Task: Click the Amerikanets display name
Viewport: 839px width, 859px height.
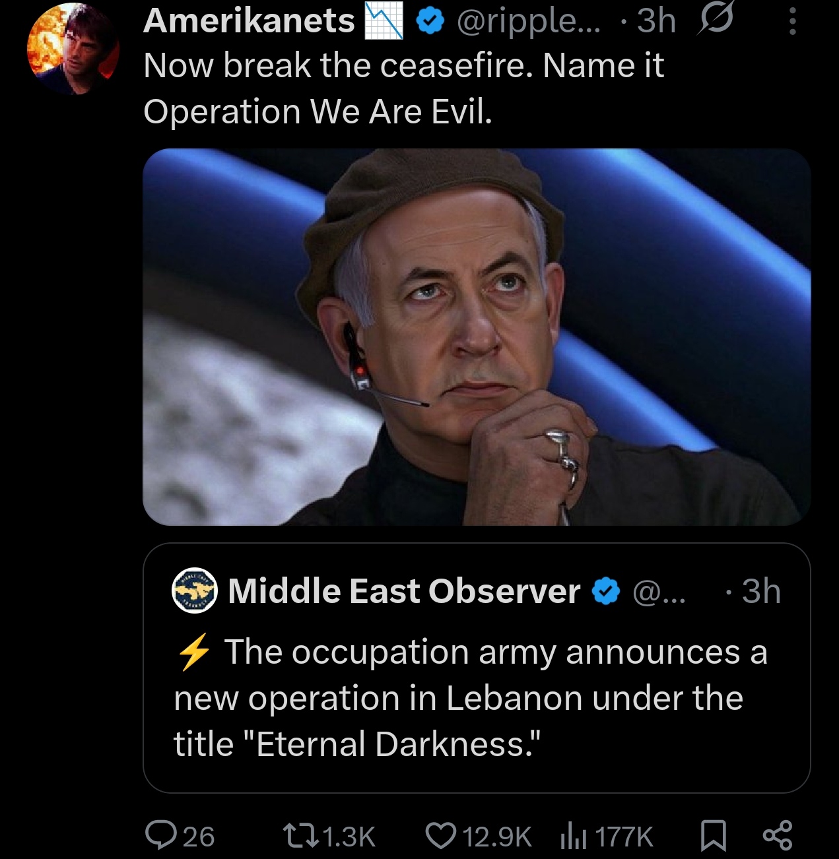Action: 249,20
